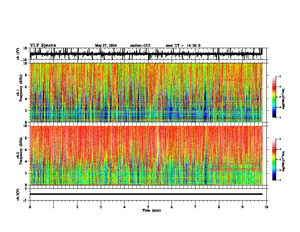
Task: Click the "8" kHz tick on ch.1 frequency axis
Action: click(x=26, y=75)
